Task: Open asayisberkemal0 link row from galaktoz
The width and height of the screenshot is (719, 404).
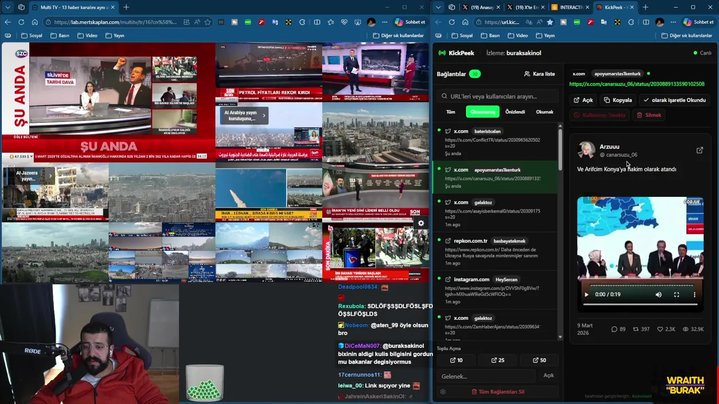Action: [494, 213]
